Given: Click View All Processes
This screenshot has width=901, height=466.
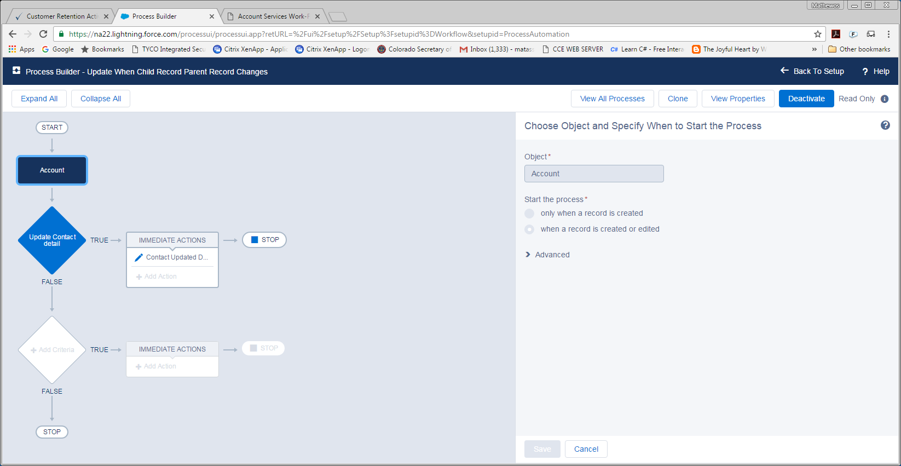Looking at the screenshot, I should (613, 99).
